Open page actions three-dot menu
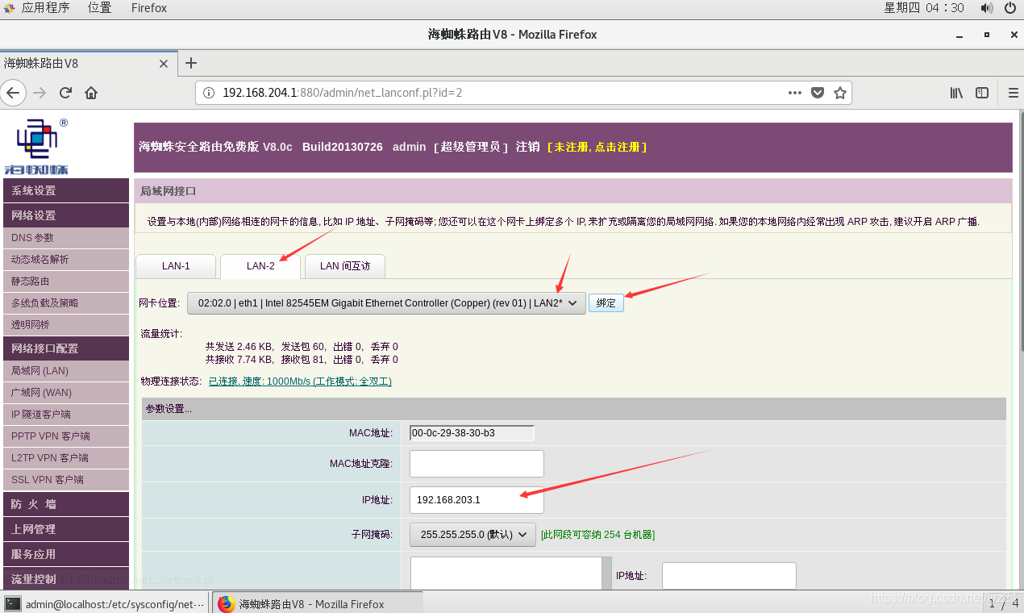 click(795, 93)
